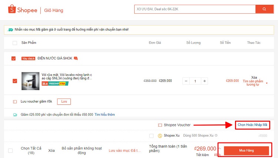Open chat with shop ĐIỆN NƯỚC GIÁ SHOK

(x=76, y=58)
